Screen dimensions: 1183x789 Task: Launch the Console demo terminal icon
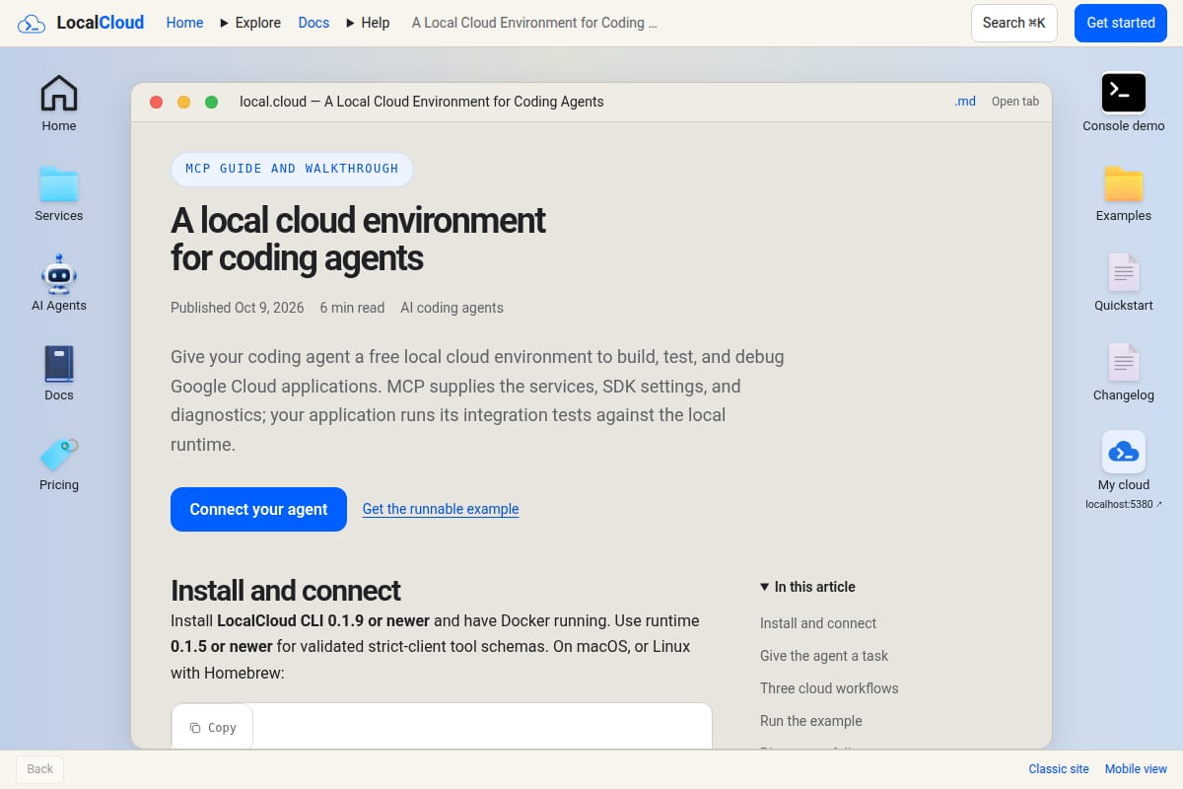click(x=1124, y=103)
